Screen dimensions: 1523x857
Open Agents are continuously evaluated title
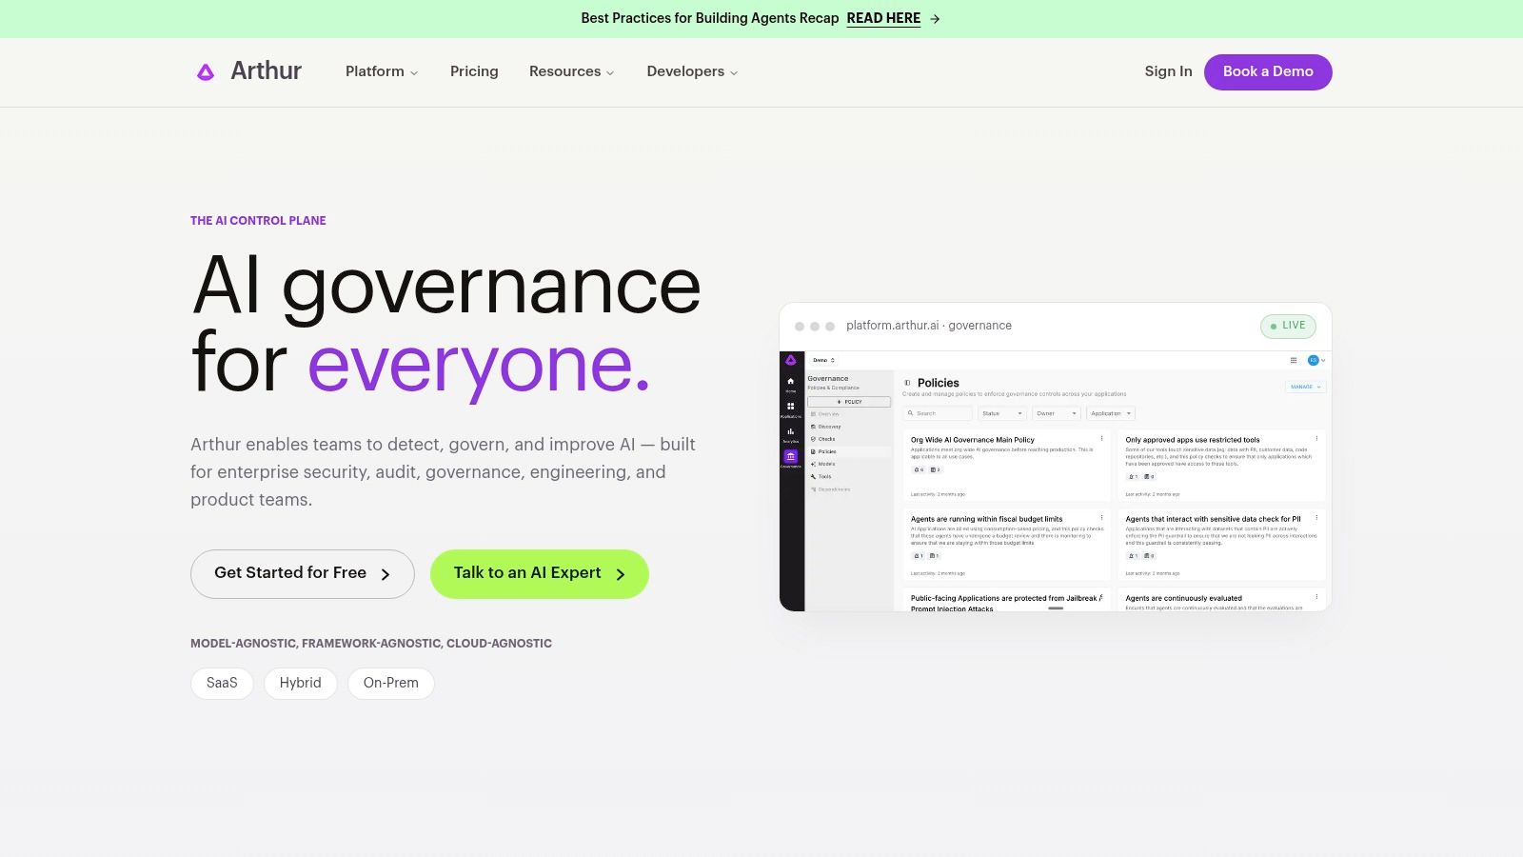[1183, 598]
